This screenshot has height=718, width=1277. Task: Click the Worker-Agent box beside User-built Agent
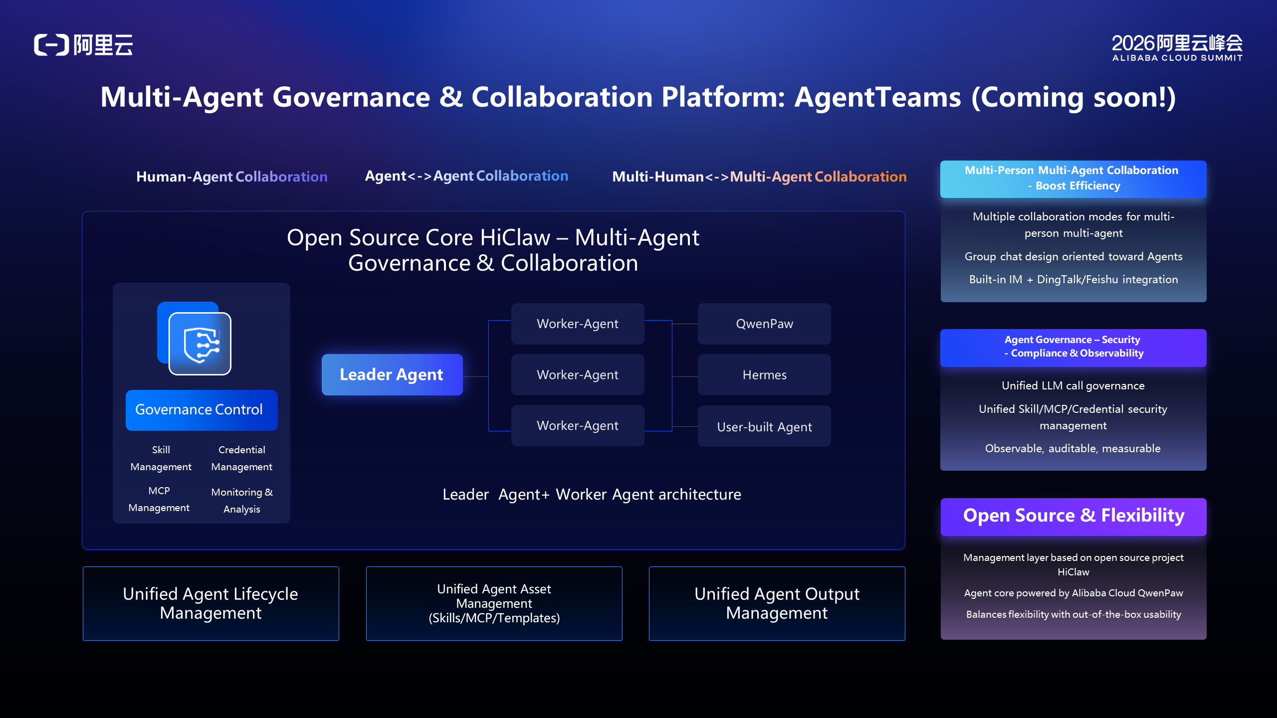578,425
